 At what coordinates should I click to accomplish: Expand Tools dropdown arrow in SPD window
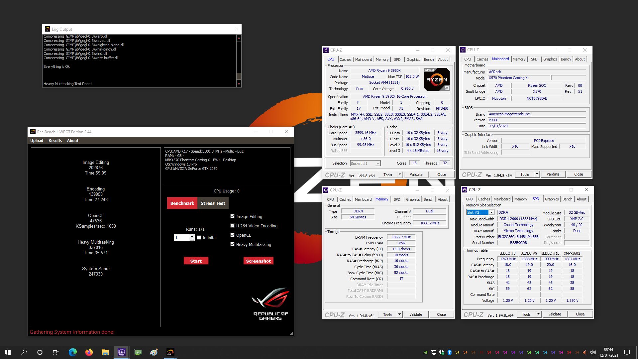538,314
